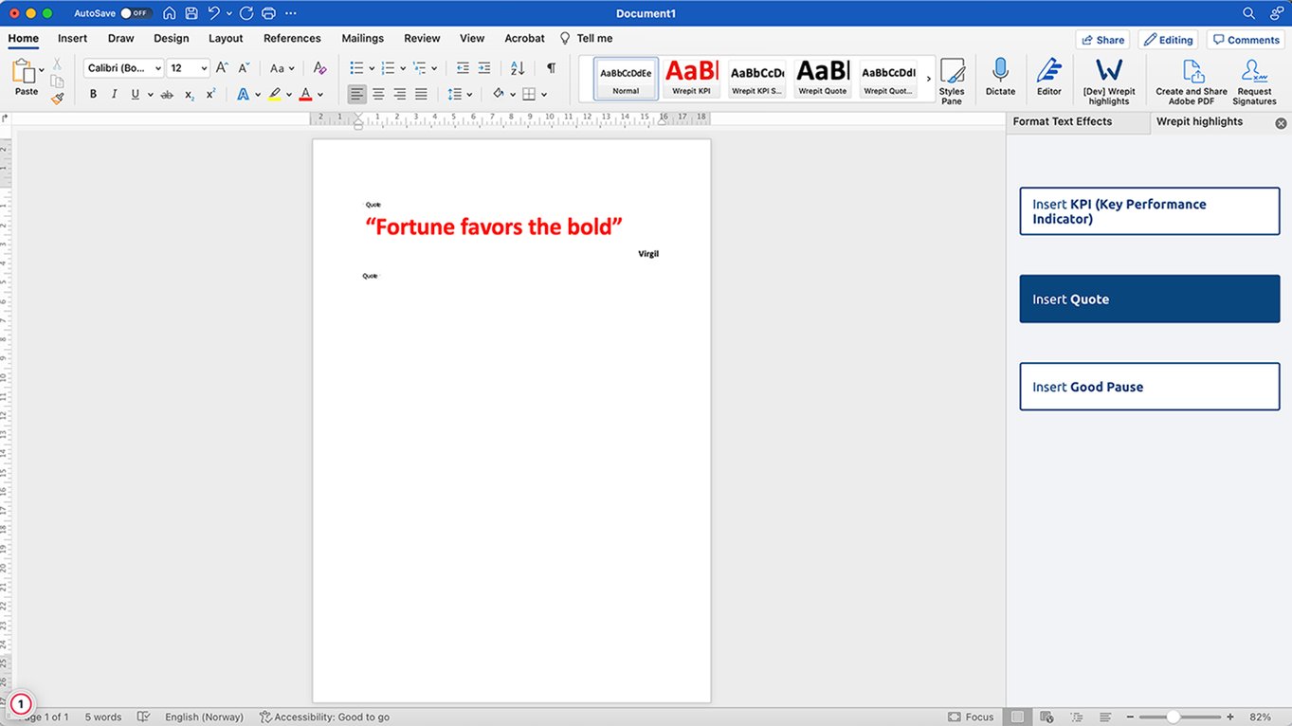Click the Insert Quote button
The height and width of the screenshot is (726, 1292).
point(1149,299)
